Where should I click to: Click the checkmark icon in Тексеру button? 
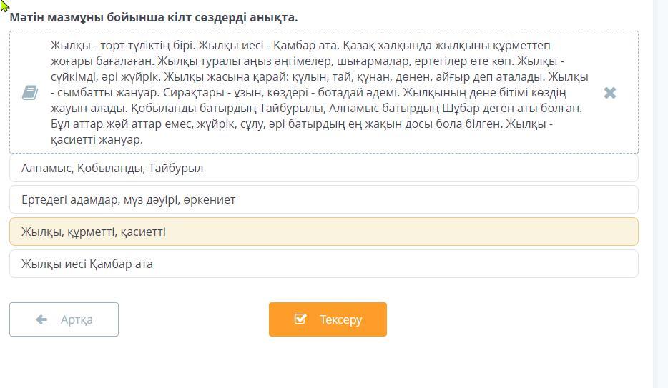click(300, 319)
